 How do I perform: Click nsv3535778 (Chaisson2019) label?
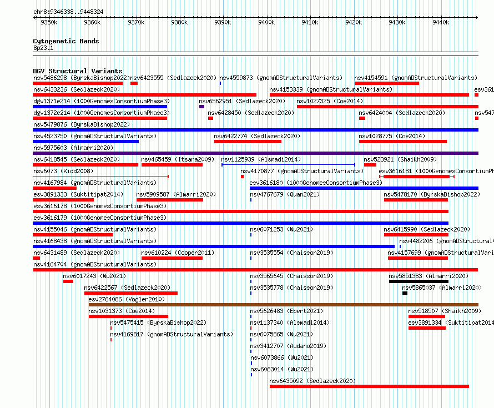pos(291,288)
